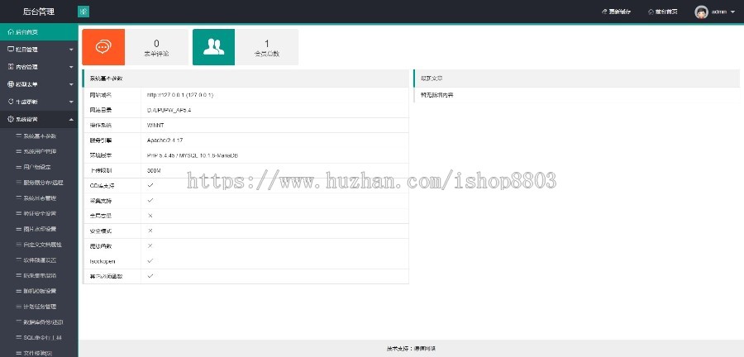The width and height of the screenshot is (744, 357).
Task: Open 系统用户管理 submenu item
Action: tap(39, 152)
